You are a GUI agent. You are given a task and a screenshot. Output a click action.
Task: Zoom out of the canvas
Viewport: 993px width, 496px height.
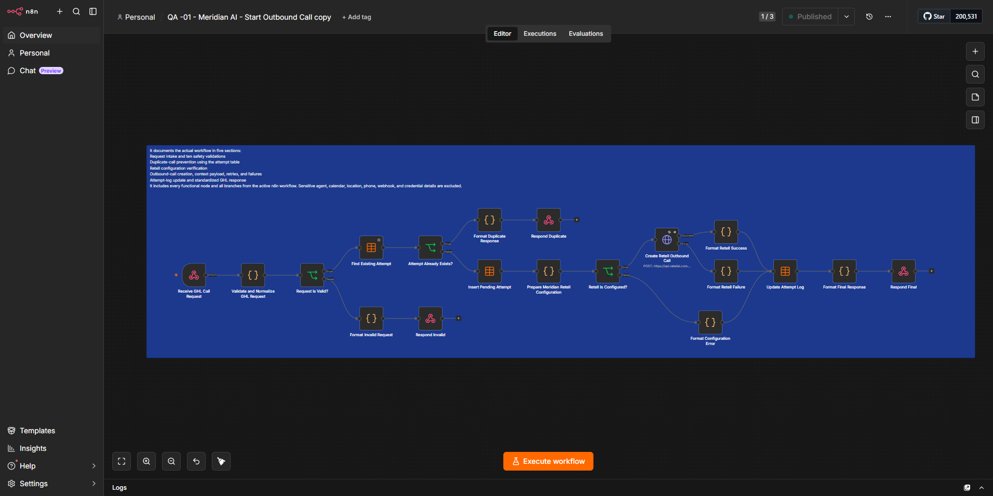(171, 461)
